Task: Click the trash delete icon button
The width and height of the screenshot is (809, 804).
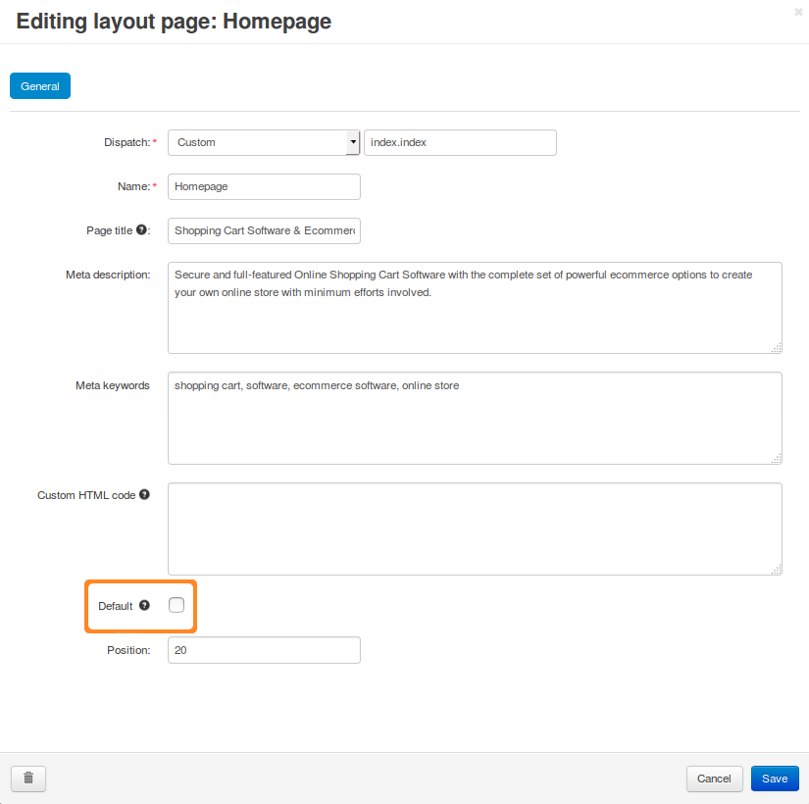Action: [28, 779]
